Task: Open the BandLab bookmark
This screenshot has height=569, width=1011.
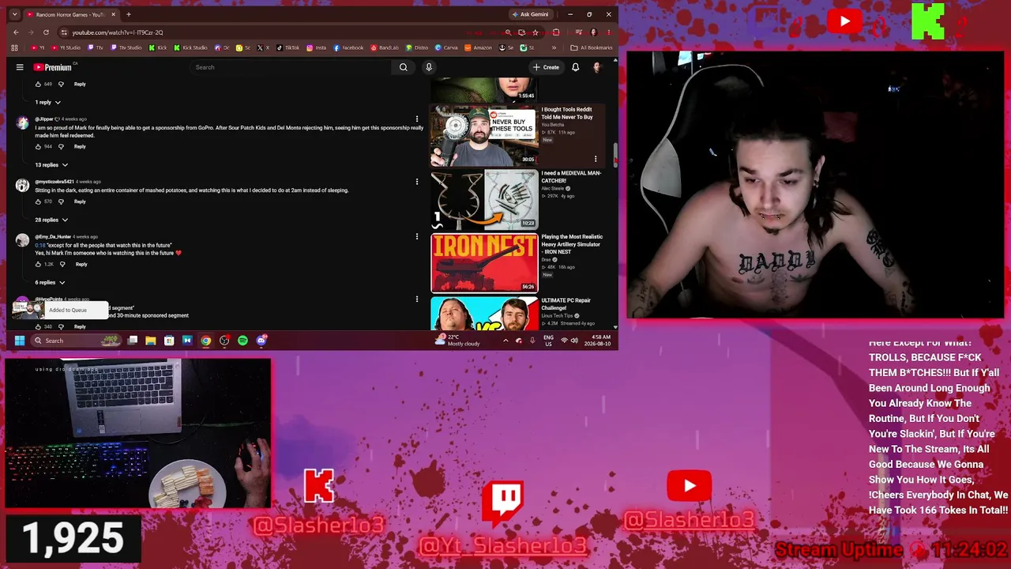Action: coord(385,47)
